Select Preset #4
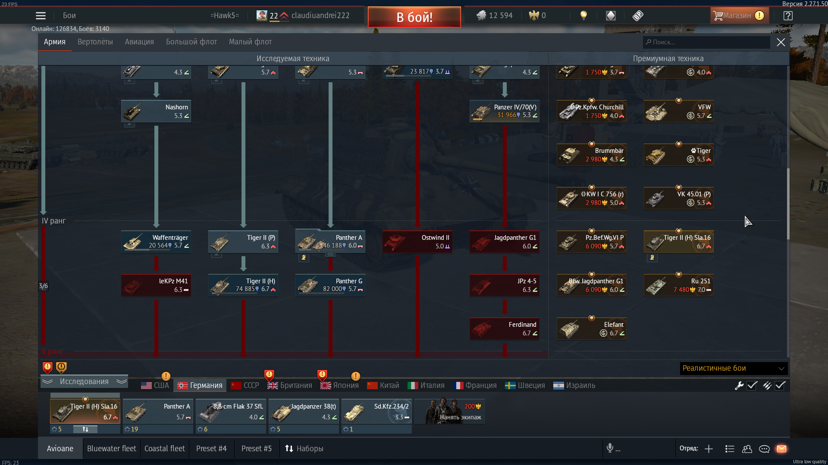 point(211,449)
